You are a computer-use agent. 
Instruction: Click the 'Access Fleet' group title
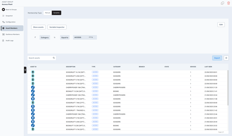(7, 4)
